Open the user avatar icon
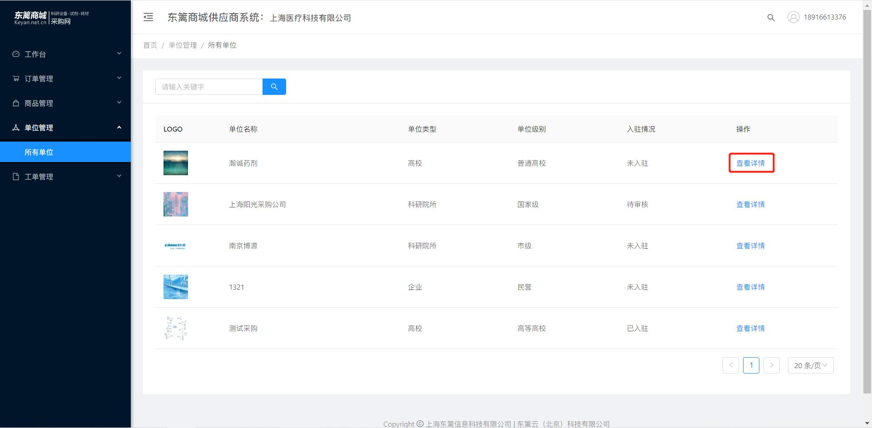Image resolution: width=872 pixels, height=428 pixels. (793, 17)
